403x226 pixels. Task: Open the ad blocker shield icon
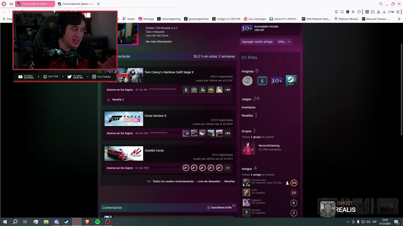[348, 12]
